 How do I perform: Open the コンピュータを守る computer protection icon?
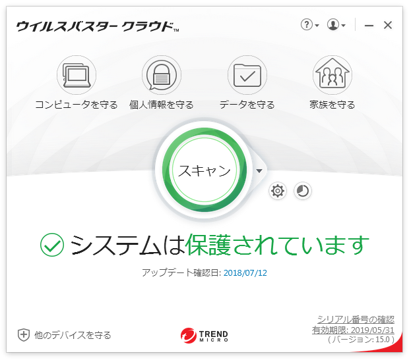[77, 75]
